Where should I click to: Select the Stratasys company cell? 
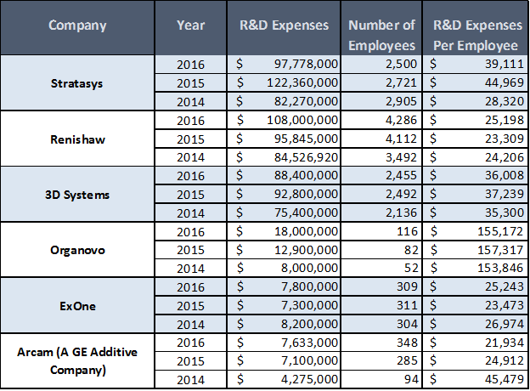point(77,82)
